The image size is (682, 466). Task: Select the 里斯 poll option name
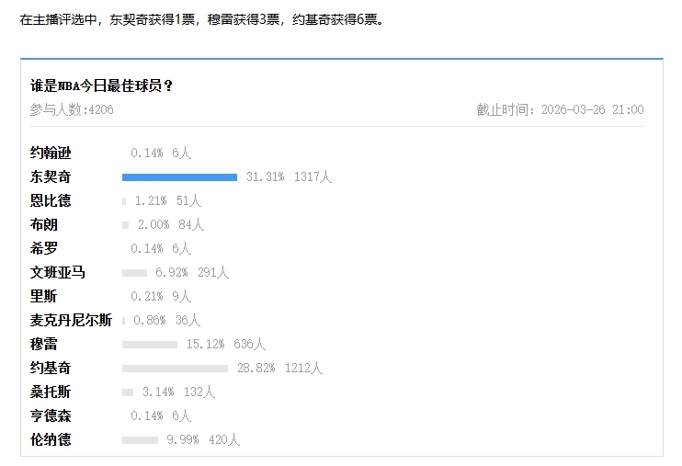pyautogui.click(x=44, y=296)
